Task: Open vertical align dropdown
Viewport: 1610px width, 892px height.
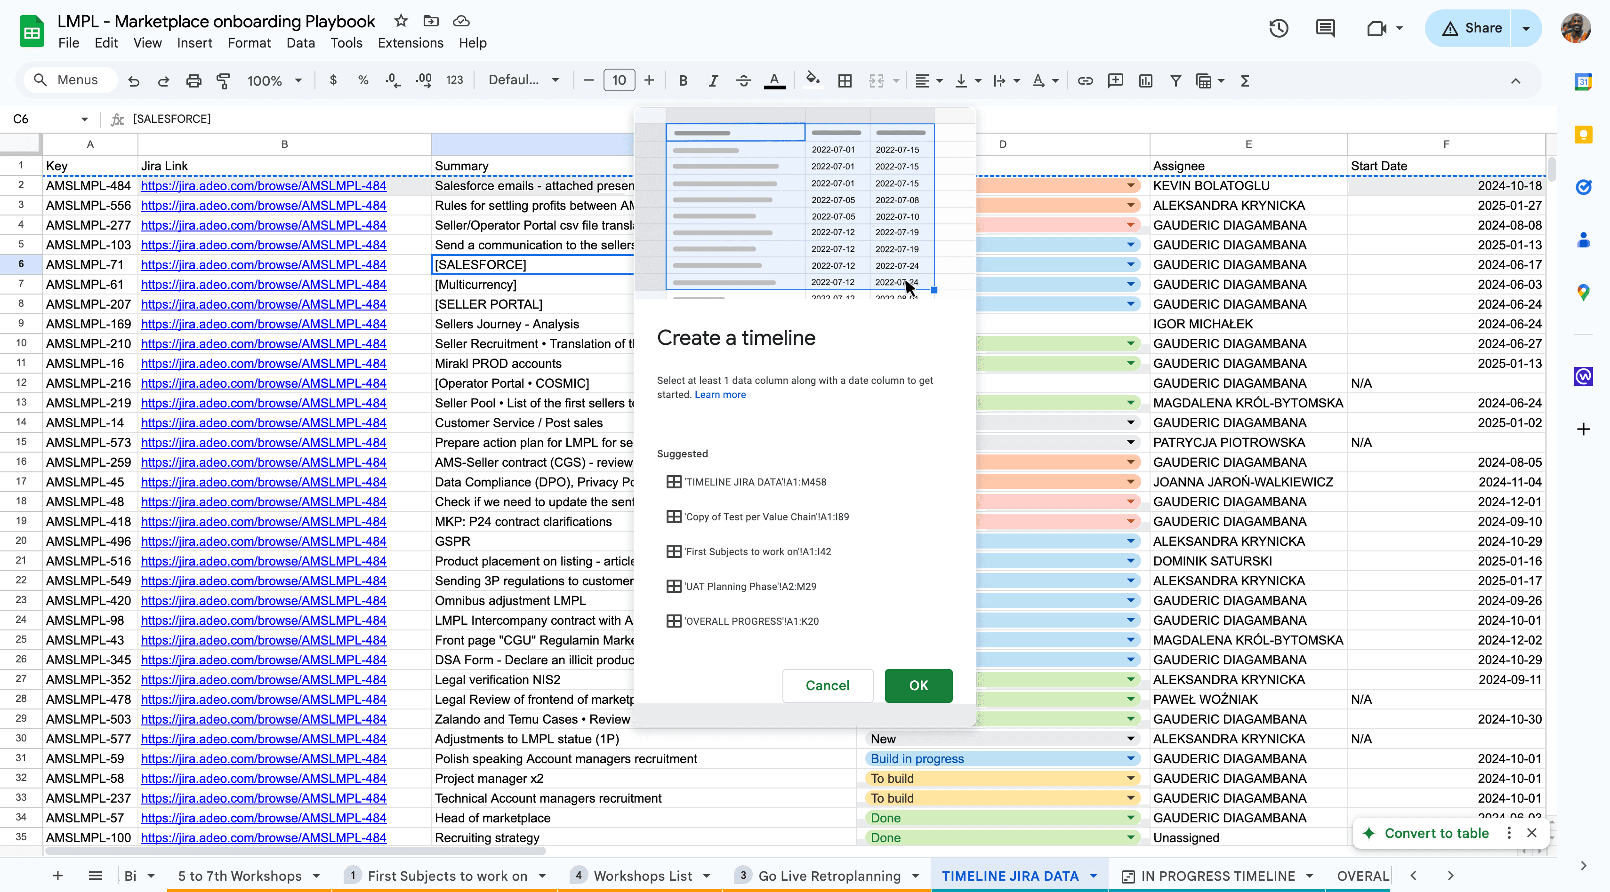Action: pyautogui.click(x=969, y=80)
